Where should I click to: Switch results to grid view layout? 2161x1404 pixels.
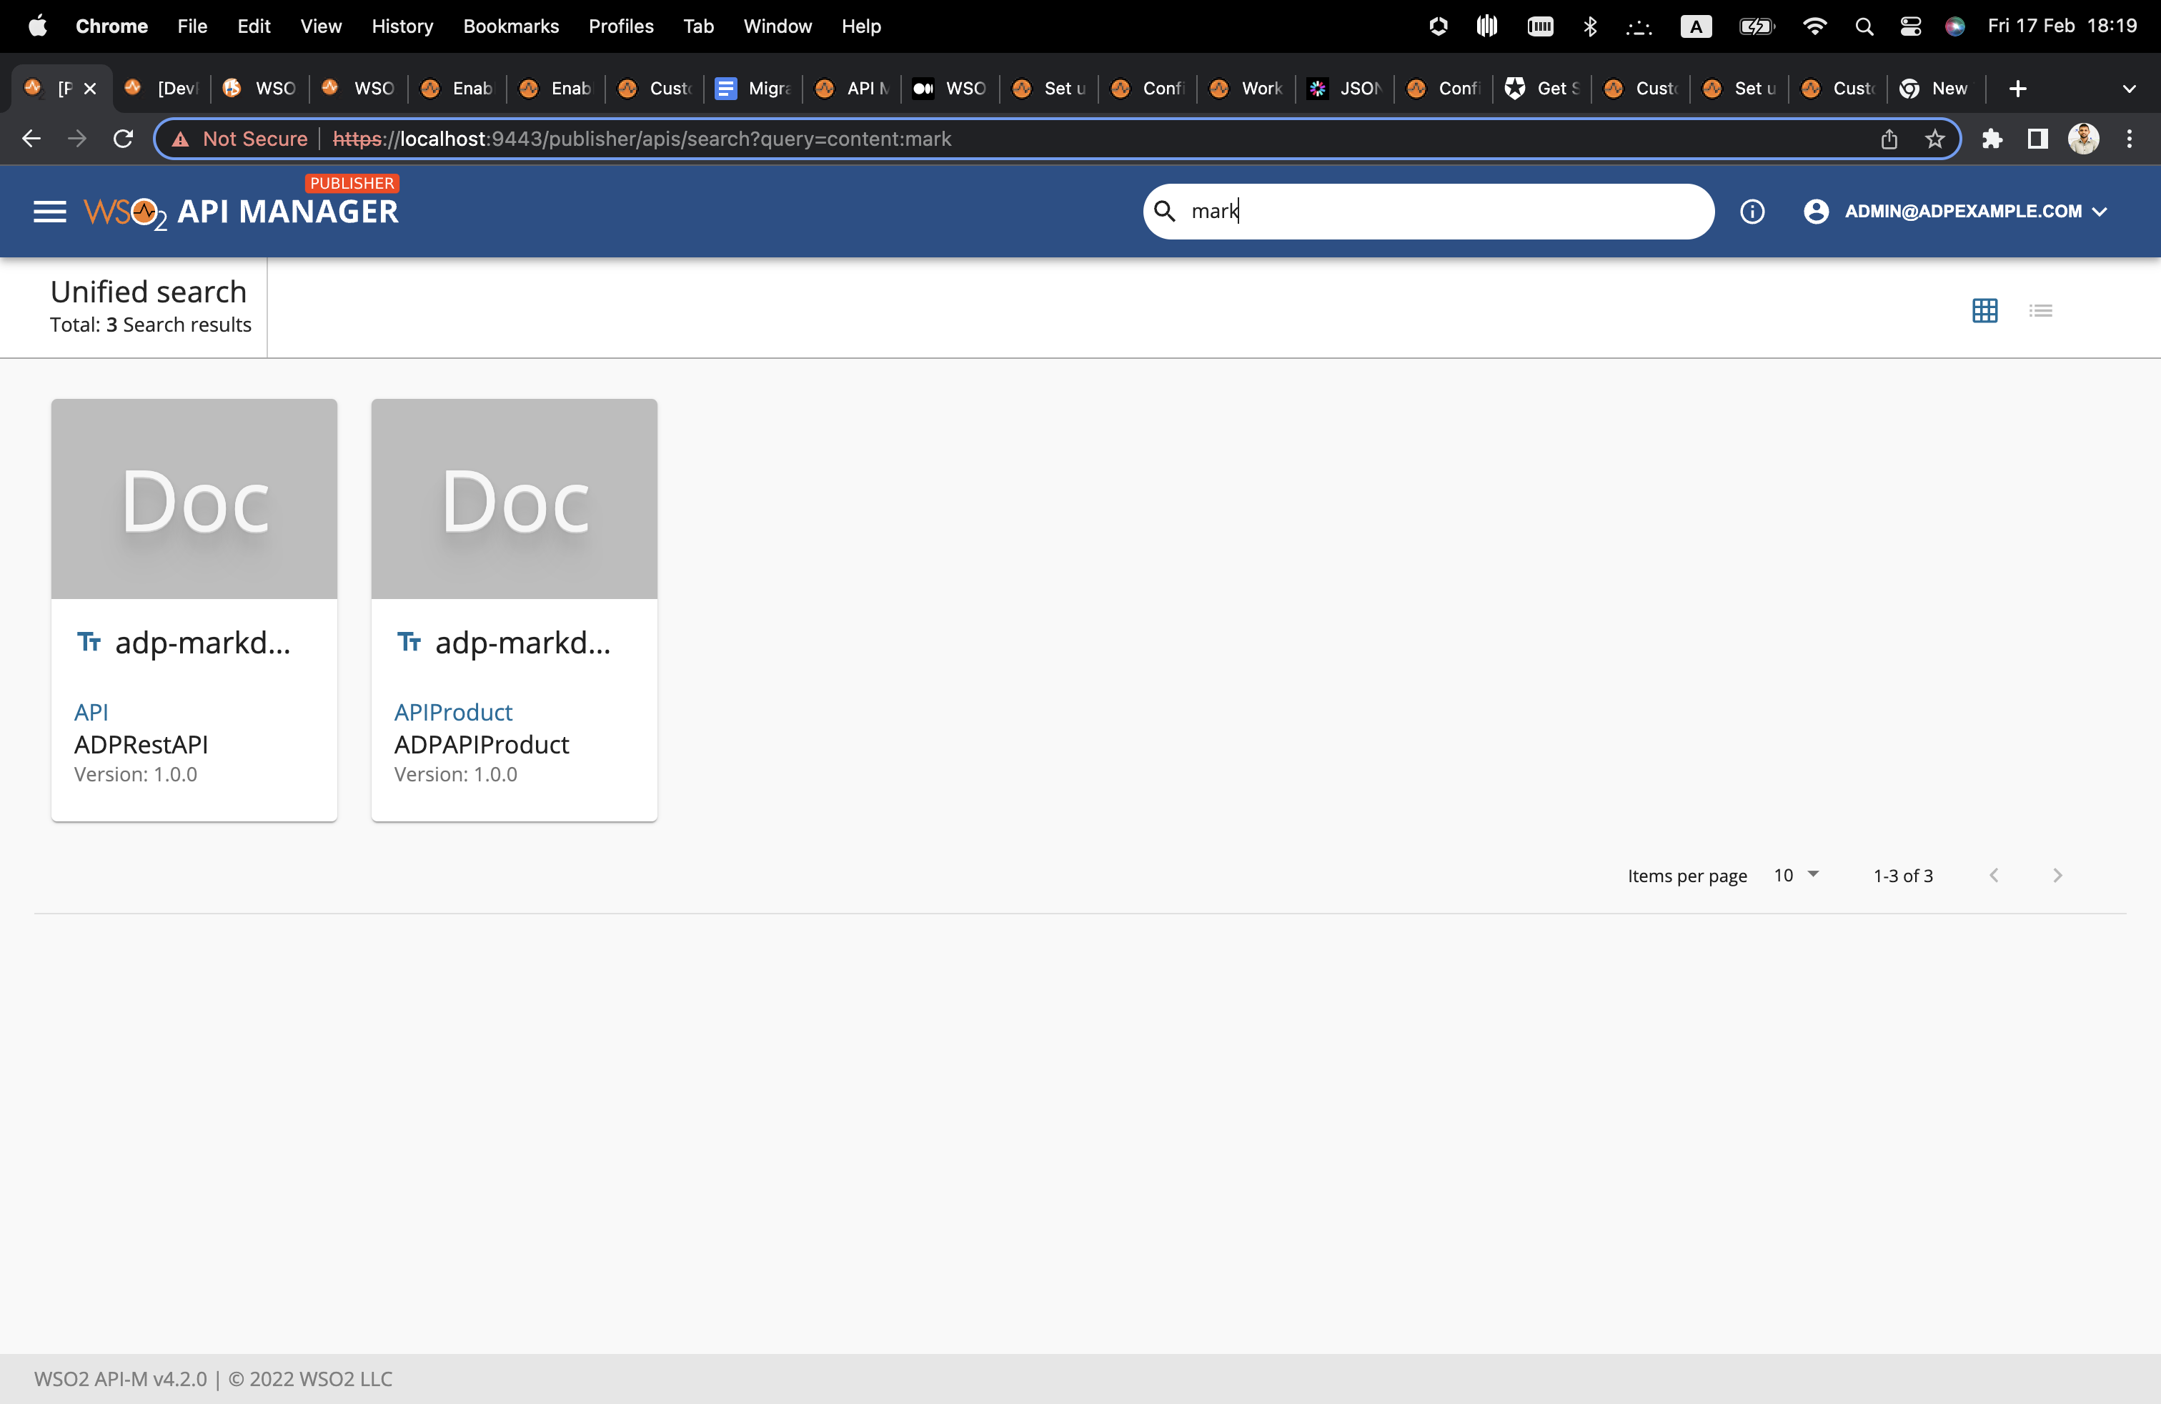[1985, 310]
